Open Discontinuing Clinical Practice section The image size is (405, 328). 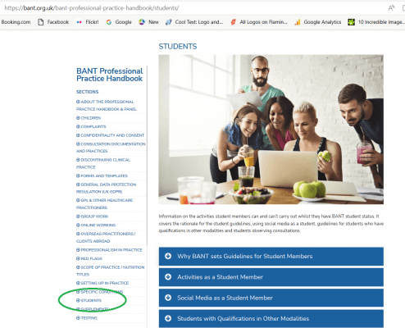tap(103, 163)
